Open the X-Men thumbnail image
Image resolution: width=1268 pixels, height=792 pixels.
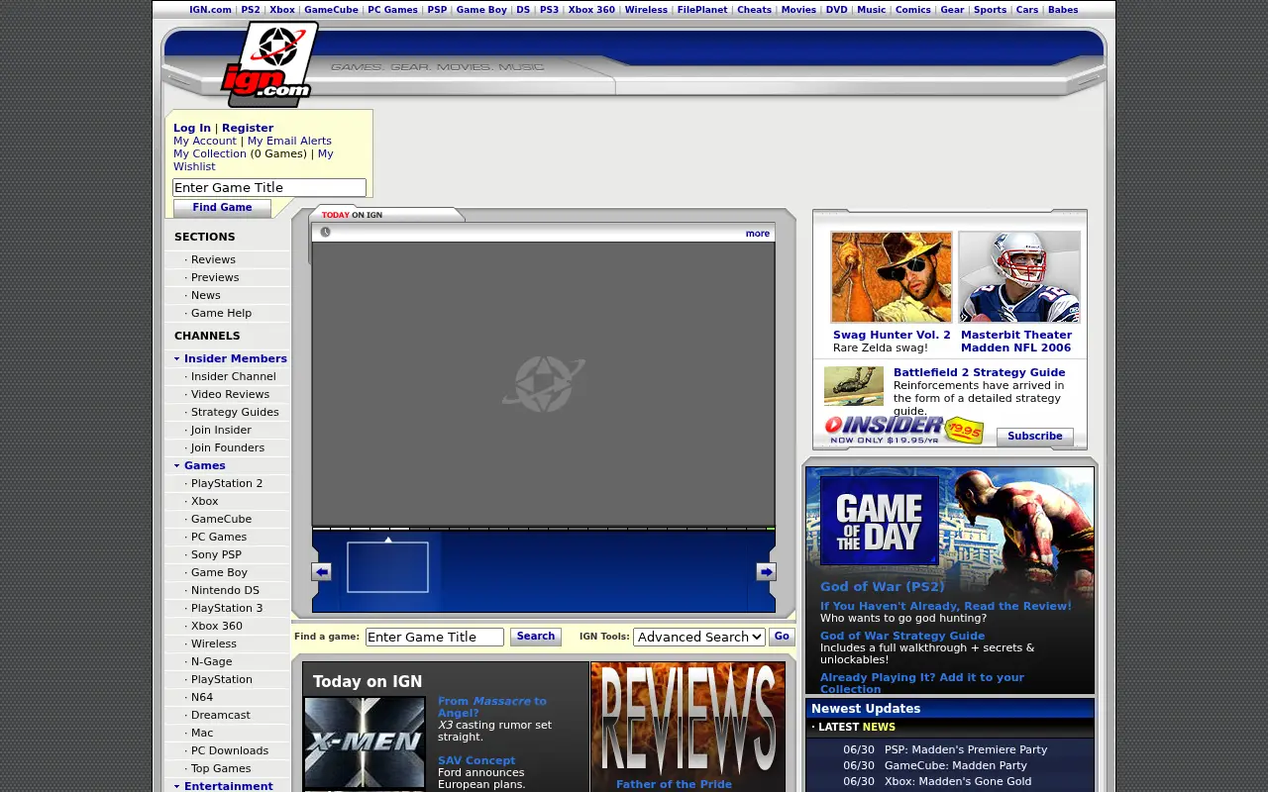tap(365, 743)
